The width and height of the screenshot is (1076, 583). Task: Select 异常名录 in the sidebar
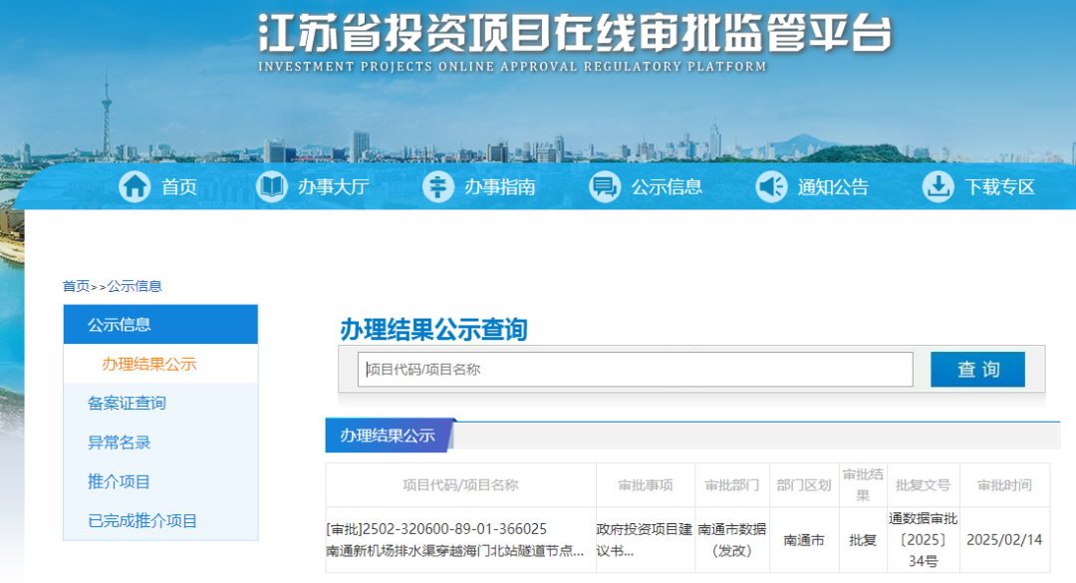119,442
